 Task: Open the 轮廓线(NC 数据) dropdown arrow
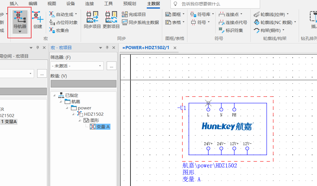(295, 22)
